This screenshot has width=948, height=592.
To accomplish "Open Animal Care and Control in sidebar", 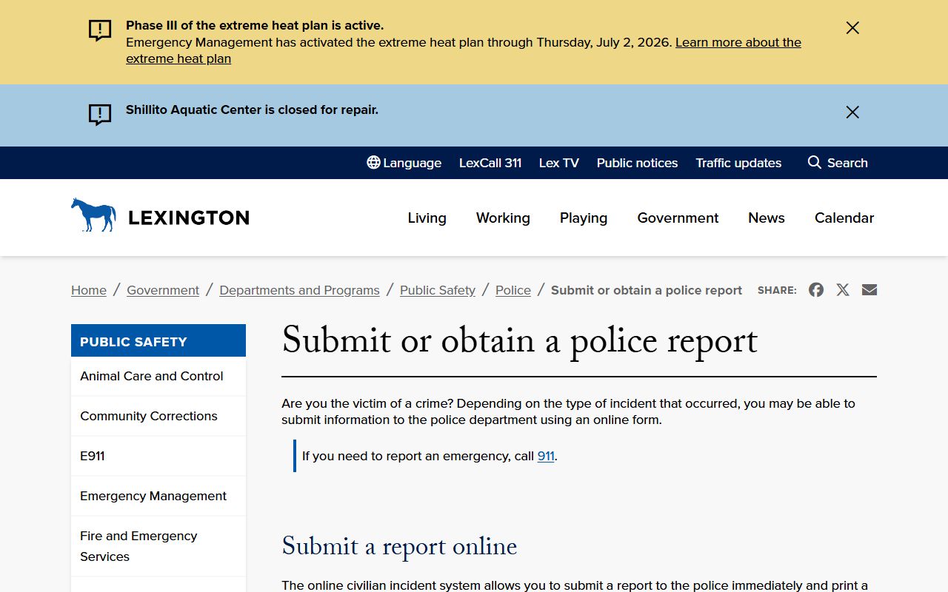I will coord(158,376).
